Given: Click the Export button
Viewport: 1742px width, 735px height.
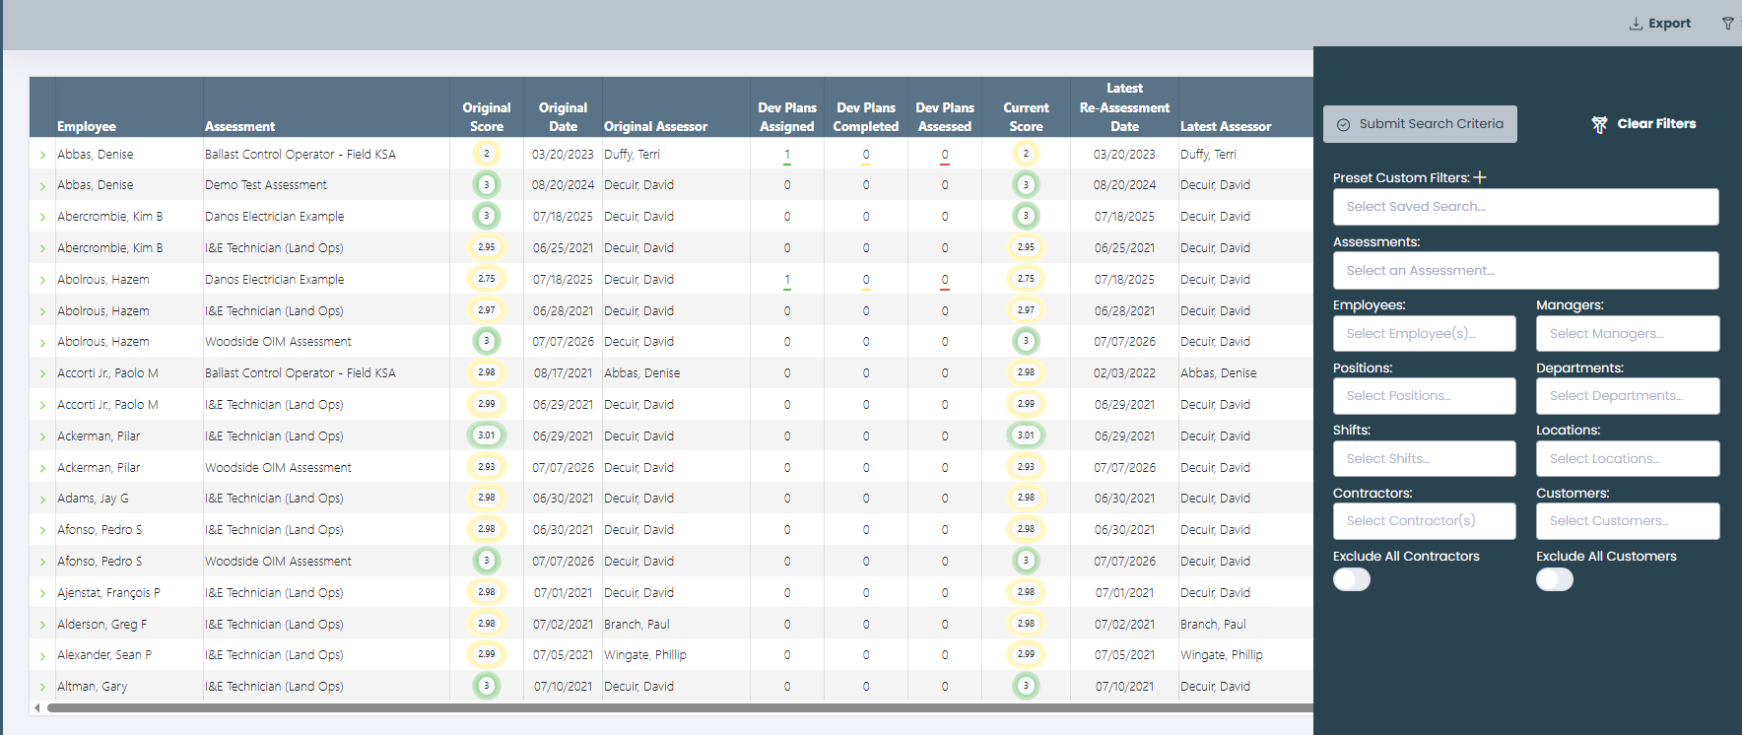Looking at the screenshot, I should point(1660,24).
